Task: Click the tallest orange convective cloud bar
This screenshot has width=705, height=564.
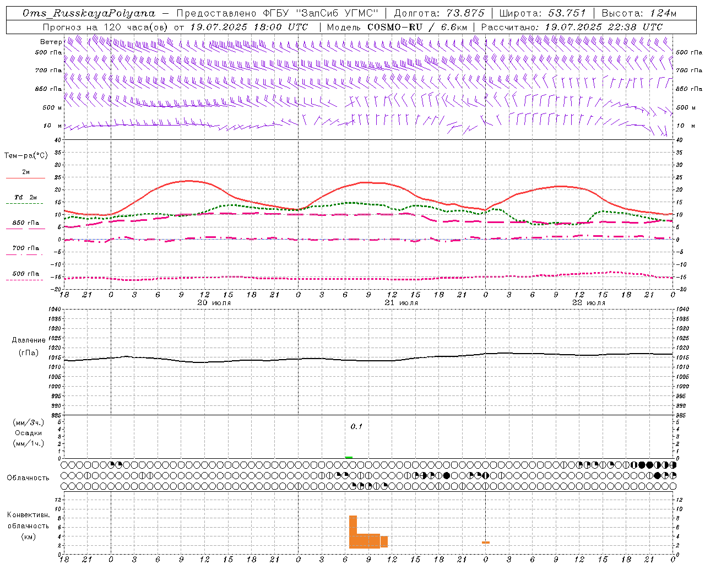Action: pyautogui.click(x=353, y=532)
